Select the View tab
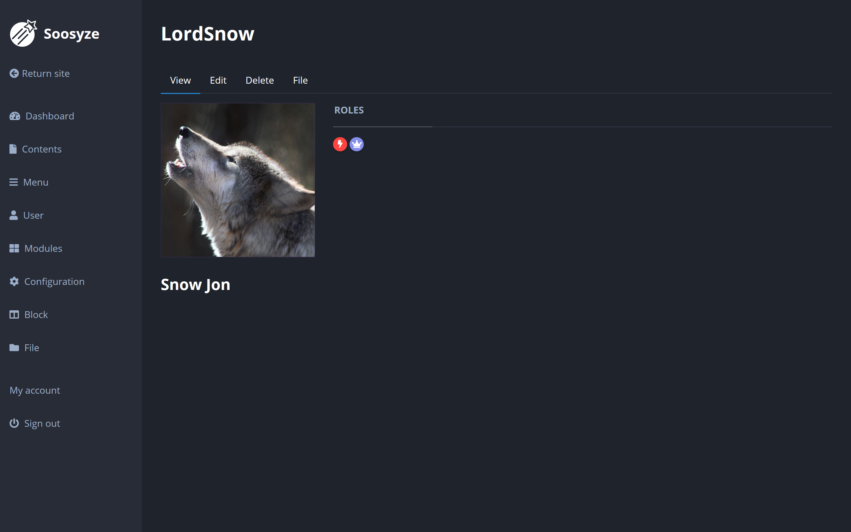 (181, 80)
